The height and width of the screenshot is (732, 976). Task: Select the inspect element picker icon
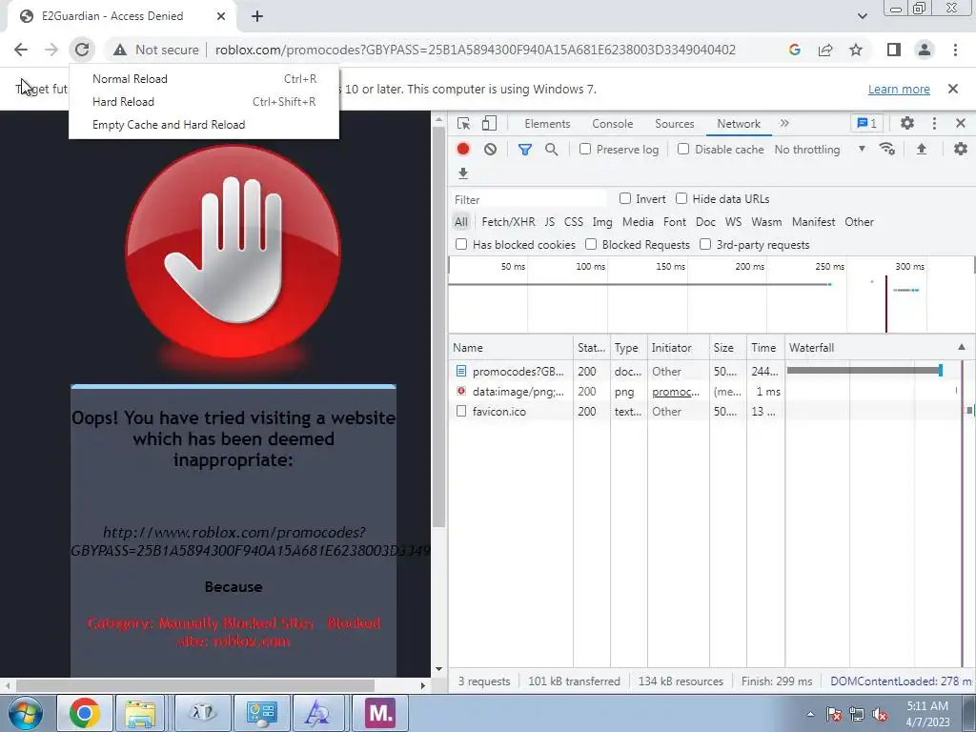point(463,123)
